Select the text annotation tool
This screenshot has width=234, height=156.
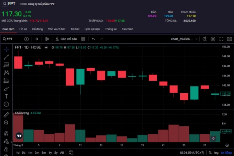pos(6,96)
